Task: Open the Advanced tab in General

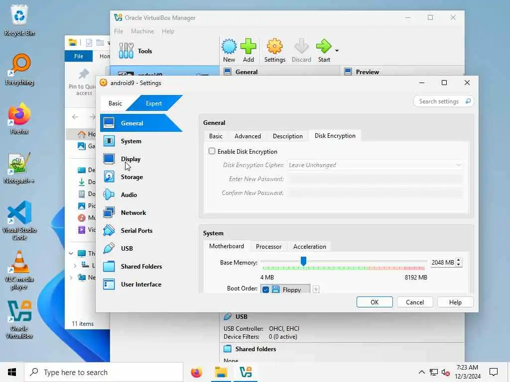Action: pyautogui.click(x=248, y=136)
